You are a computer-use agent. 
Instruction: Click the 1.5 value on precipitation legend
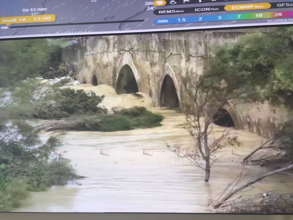click(181, 20)
